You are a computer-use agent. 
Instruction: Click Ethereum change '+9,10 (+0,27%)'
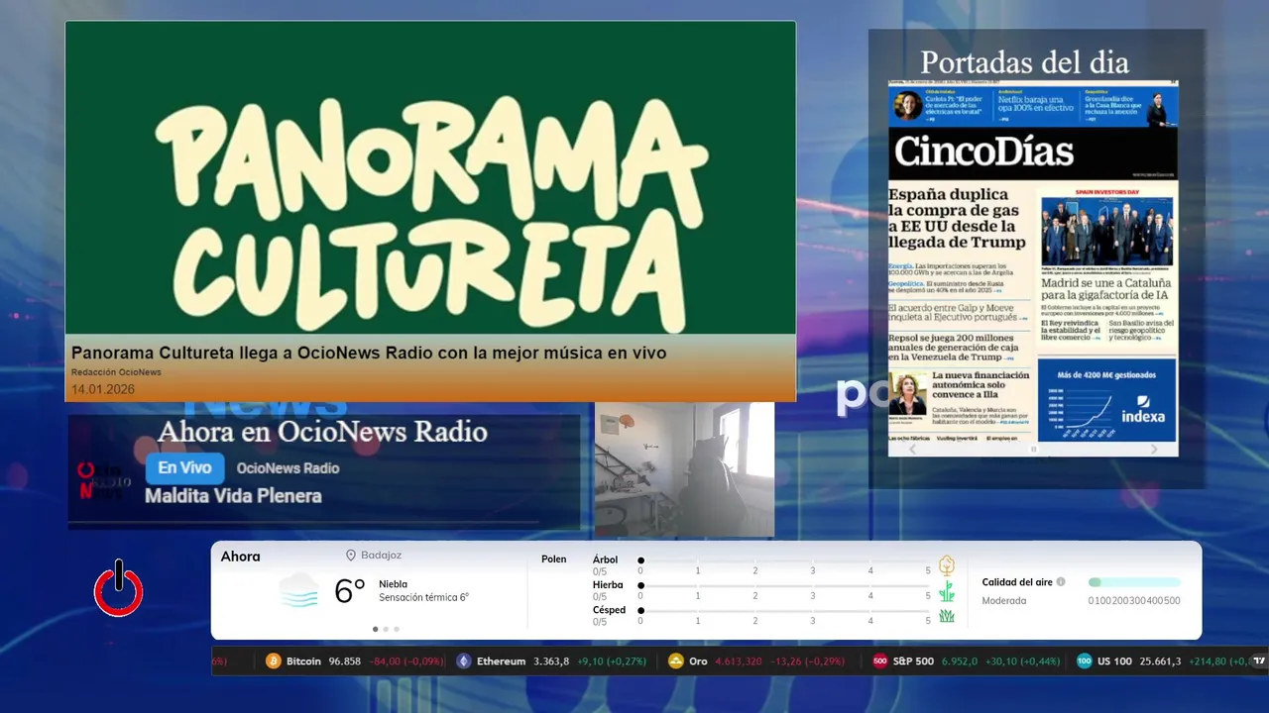coord(612,662)
